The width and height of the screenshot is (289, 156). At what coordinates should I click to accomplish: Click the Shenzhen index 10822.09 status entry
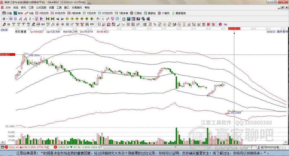tap(76, 147)
